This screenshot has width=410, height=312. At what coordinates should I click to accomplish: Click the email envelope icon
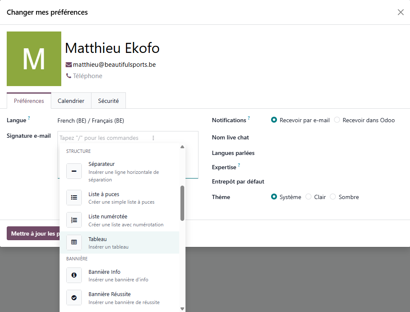point(69,65)
